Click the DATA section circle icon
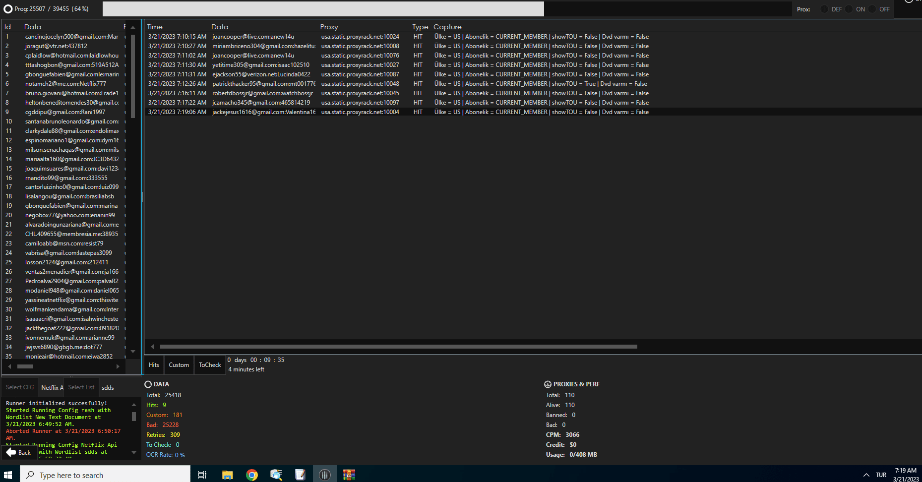Screen dimensions: 922x482 (148, 384)
